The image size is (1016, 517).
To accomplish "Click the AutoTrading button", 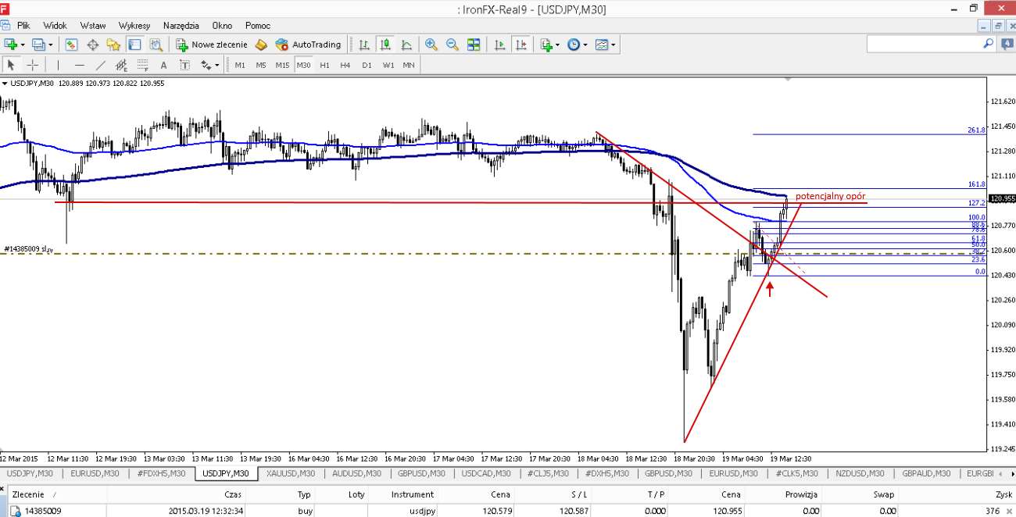I will (x=309, y=45).
